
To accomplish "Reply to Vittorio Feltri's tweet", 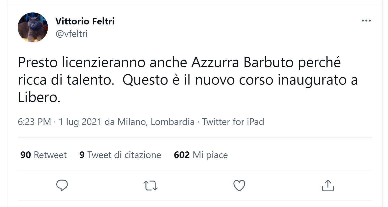I will (62, 185).
